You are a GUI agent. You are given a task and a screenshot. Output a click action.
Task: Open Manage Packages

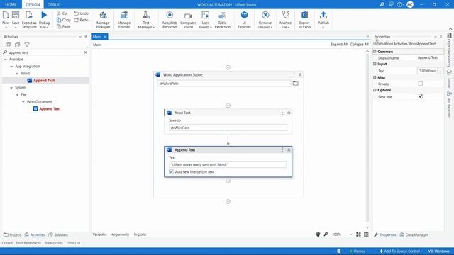103,20
